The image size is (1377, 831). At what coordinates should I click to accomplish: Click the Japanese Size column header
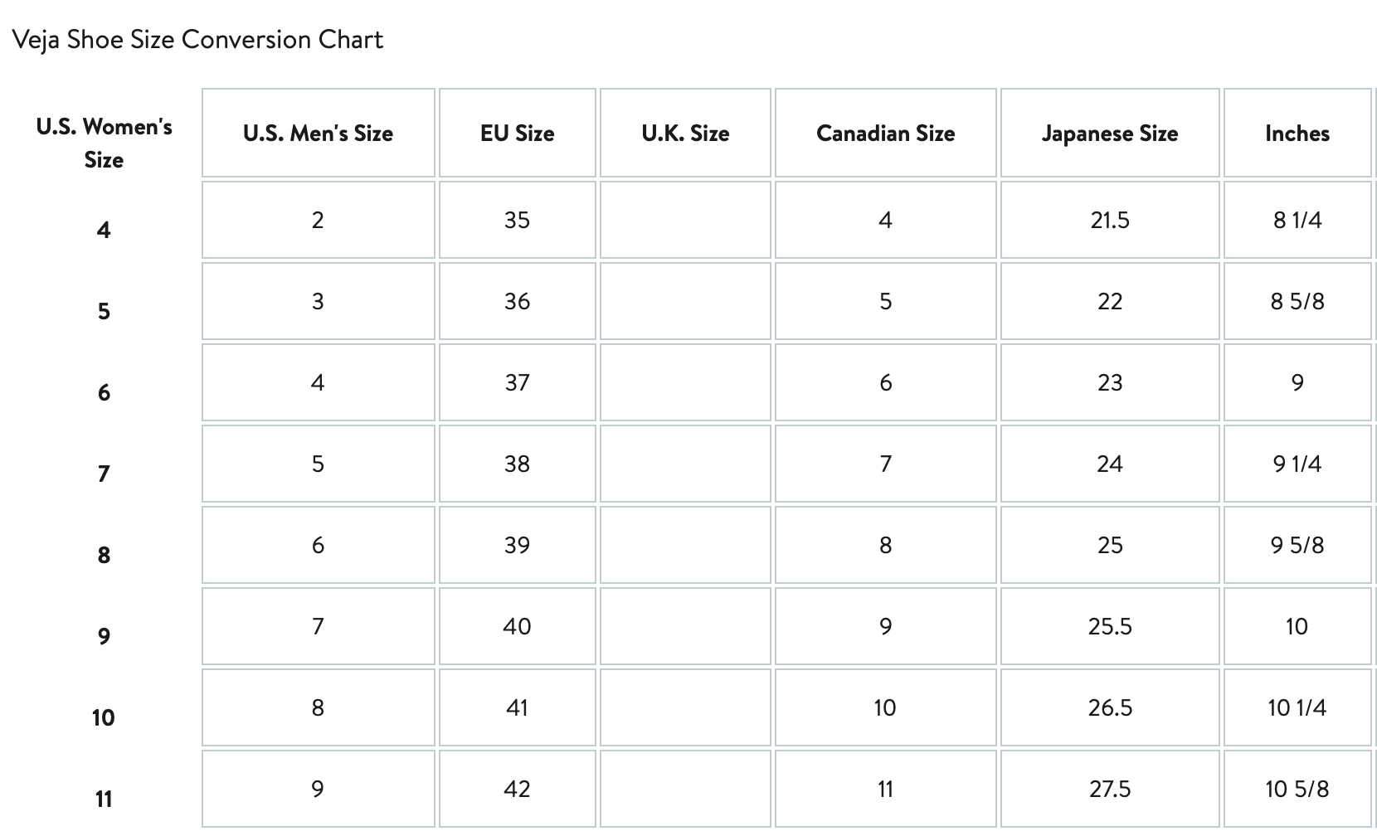coord(1109,134)
